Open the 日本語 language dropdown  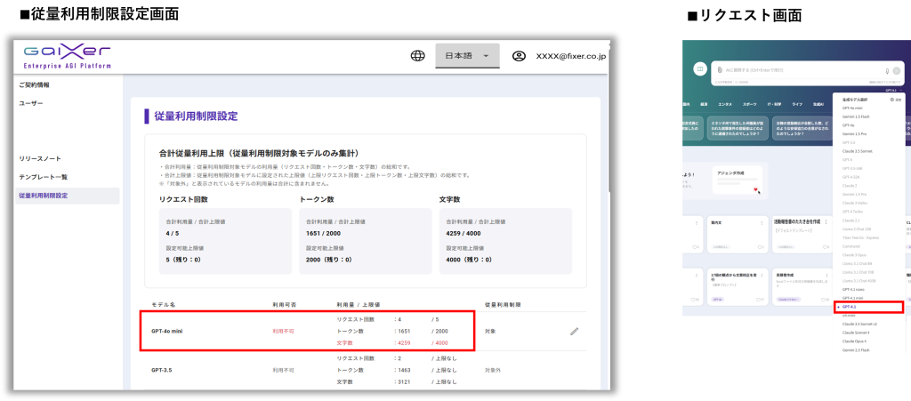click(x=467, y=56)
